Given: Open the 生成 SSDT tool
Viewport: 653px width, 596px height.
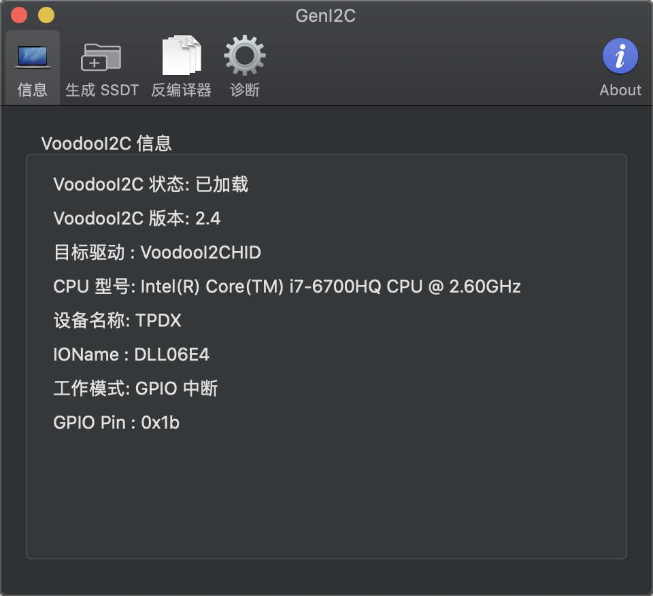Looking at the screenshot, I should (x=102, y=66).
